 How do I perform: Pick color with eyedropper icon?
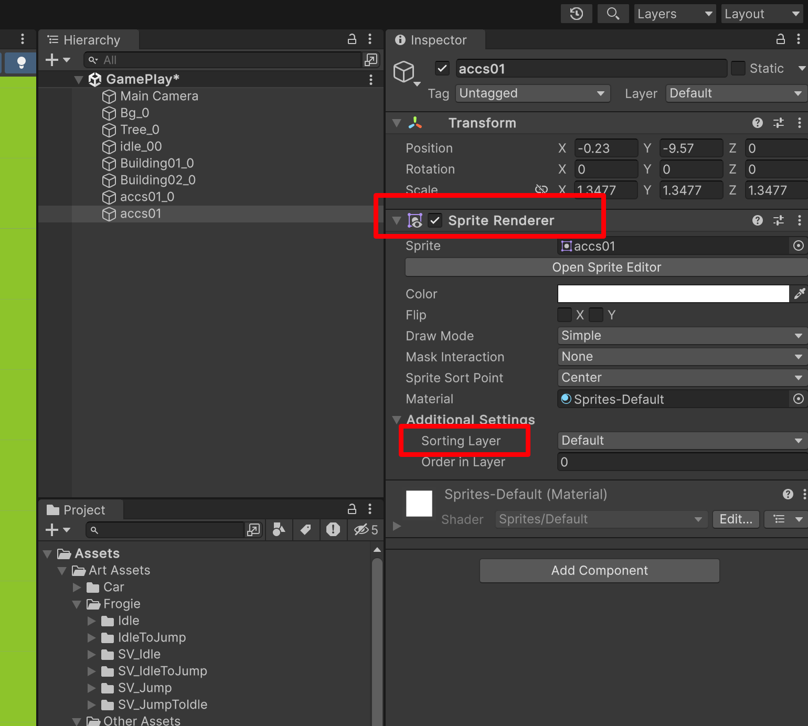tap(799, 294)
